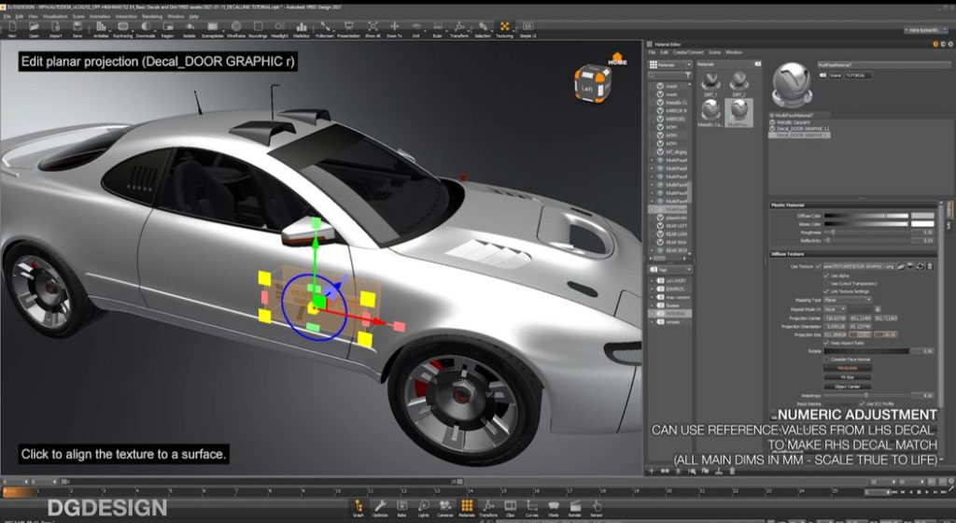Click the Region render toolbar icon
Viewport: 956px width, 523px height.
[x=167, y=29]
